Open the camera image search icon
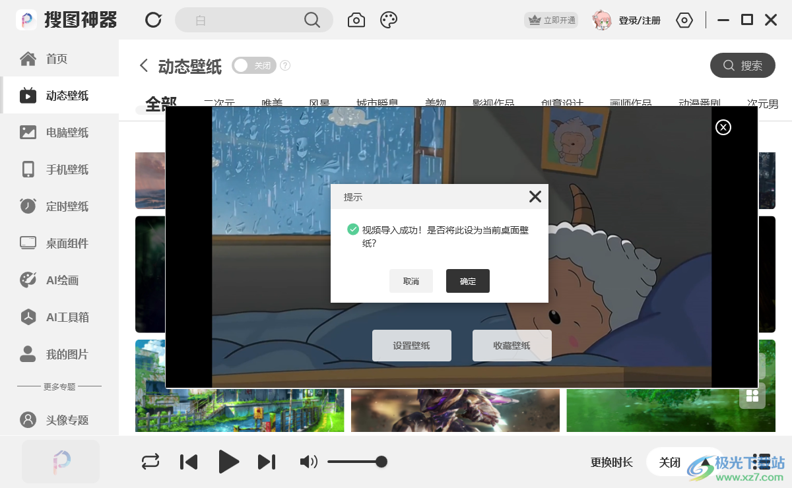This screenshot has height=488, width=792. click(356, 20)
